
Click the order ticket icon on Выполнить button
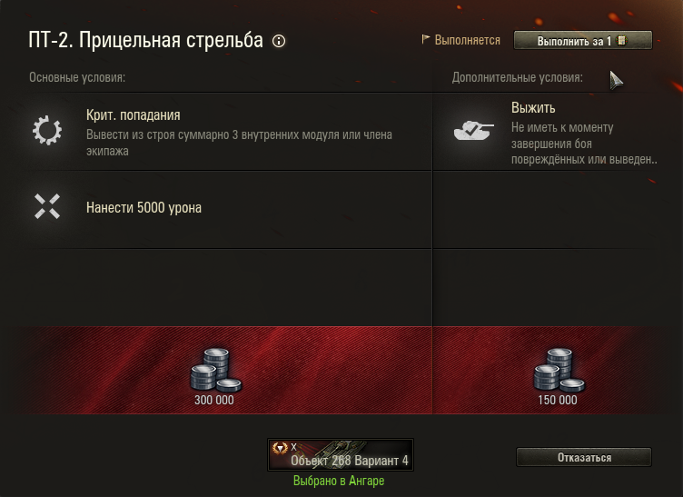(x=621, y=41)
